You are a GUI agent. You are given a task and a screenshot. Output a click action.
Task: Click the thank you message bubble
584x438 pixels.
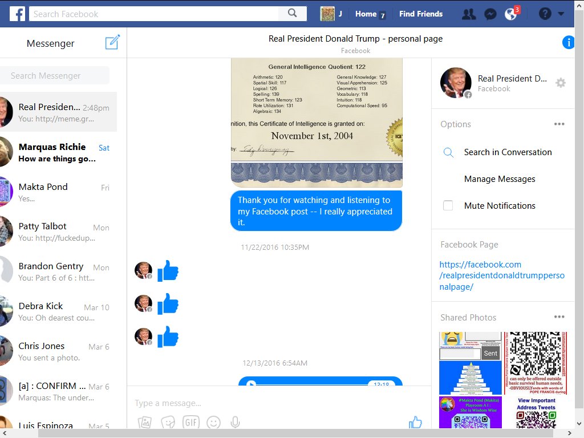(x=316, y=211)
